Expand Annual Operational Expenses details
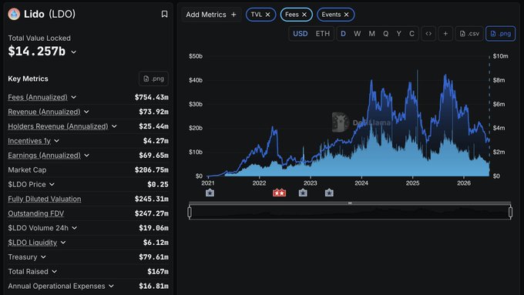This screenshot has height=295, width=524. click(111, 287)
